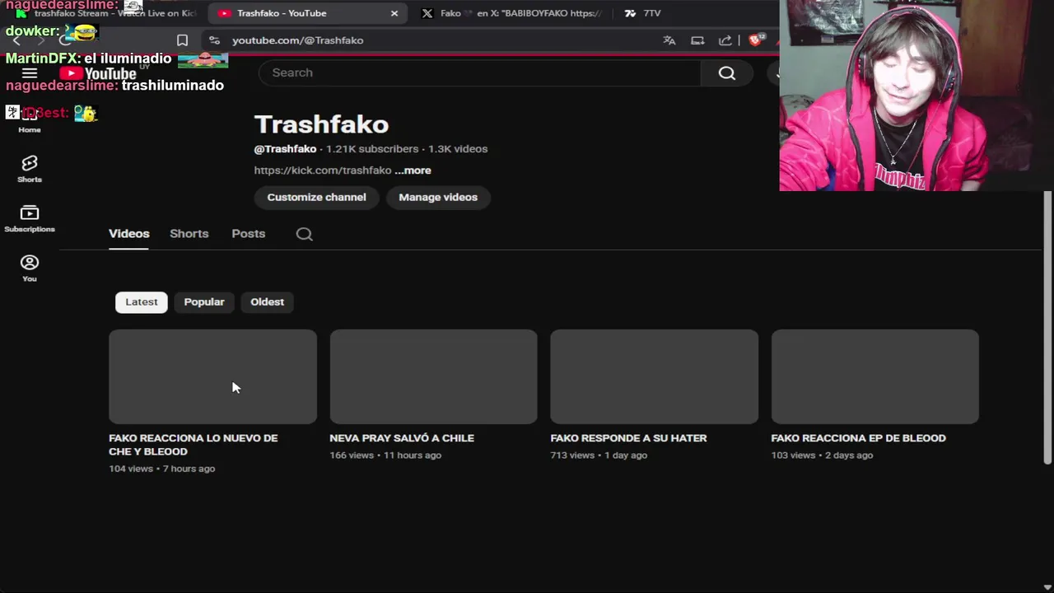
Task: Open Shorts in the sidebar
Action: (30, 169)
